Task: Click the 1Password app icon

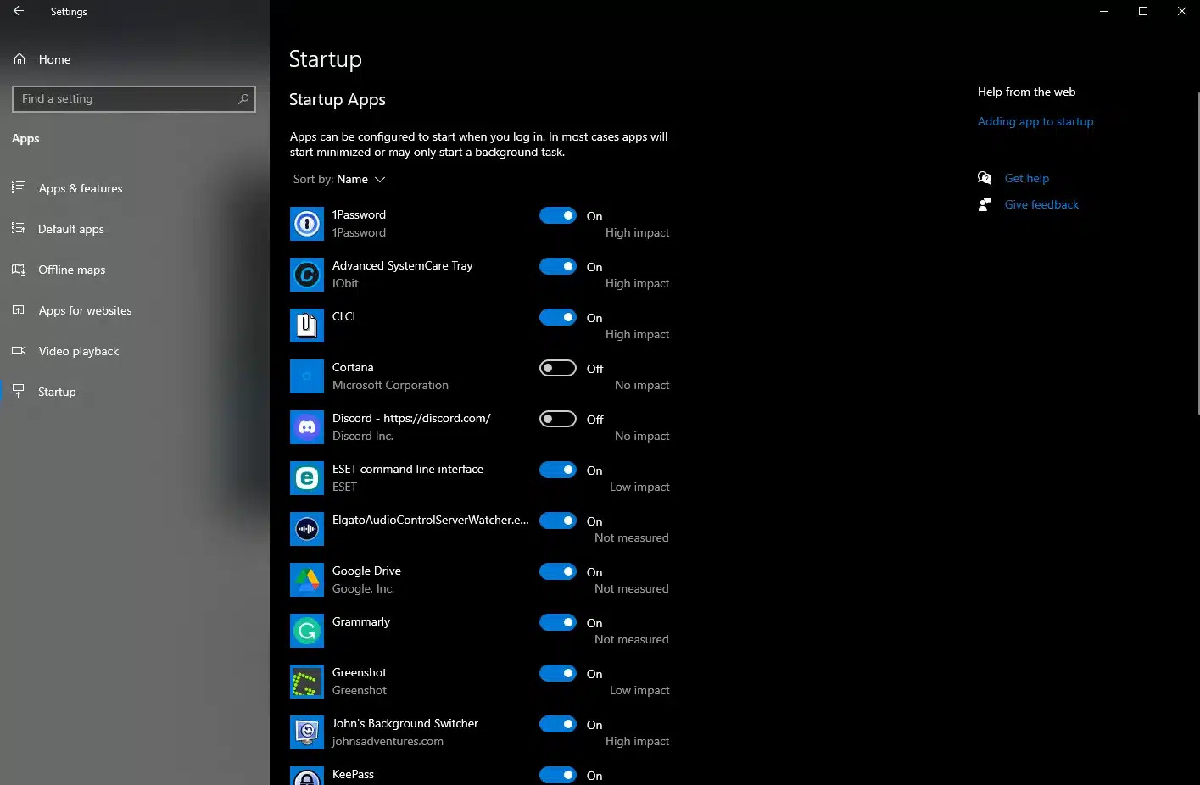Action: [x=307, y=224]
